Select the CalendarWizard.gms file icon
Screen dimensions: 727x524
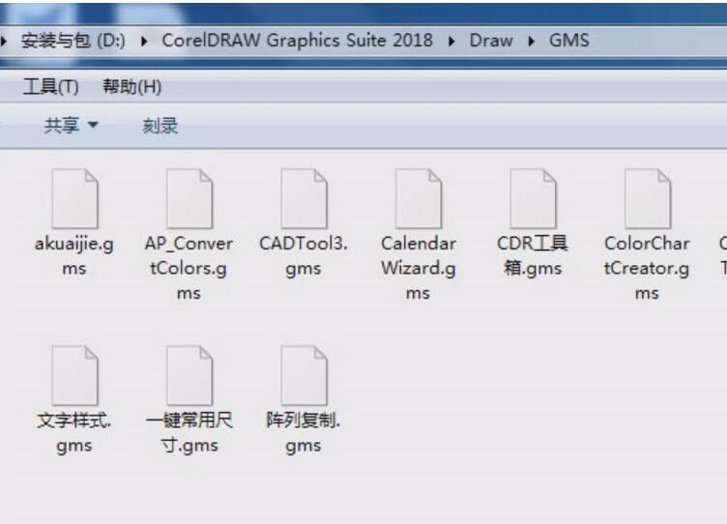click(419, 198)
